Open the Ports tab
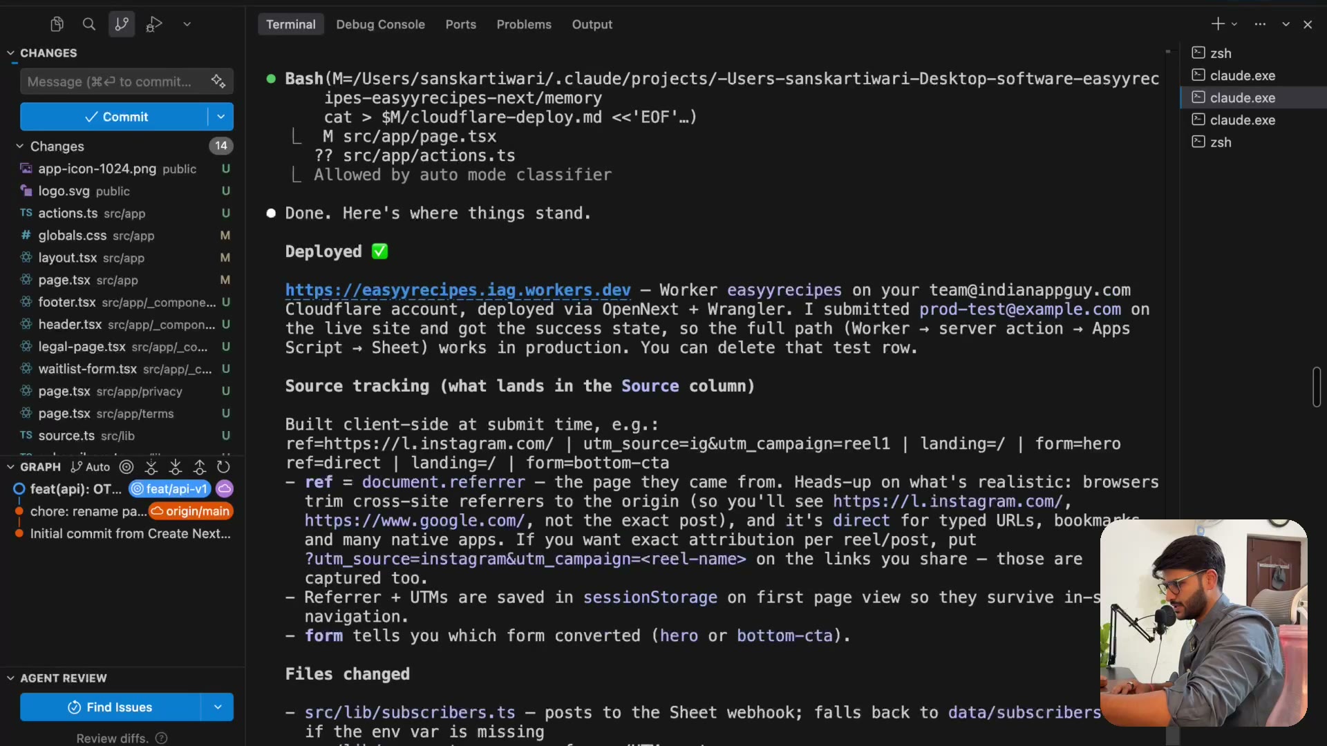This screenshot has width=1327, height=746. (x=461, y=24)
